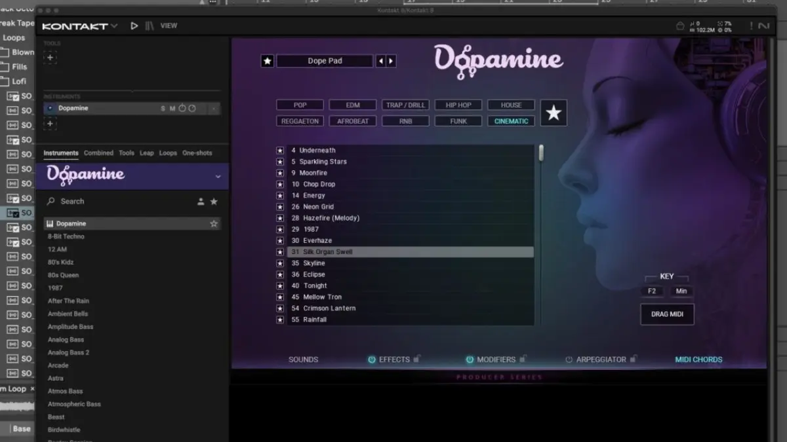Screen dimensions: 787x442
Task: Click the chord list vertical scrollbar
Action: coord(542,153)
